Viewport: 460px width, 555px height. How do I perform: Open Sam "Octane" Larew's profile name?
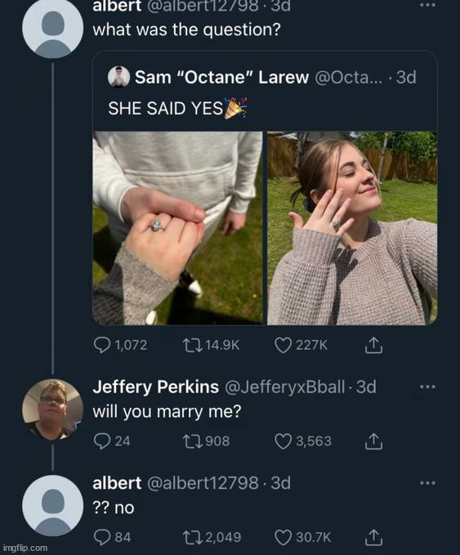221,77
